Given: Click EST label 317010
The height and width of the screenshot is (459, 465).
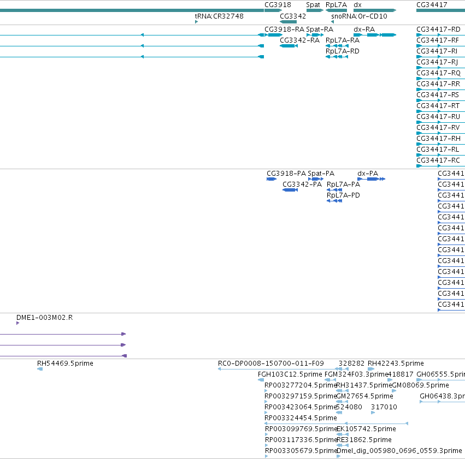Looking at the screenshot, I should pos(384,407).
